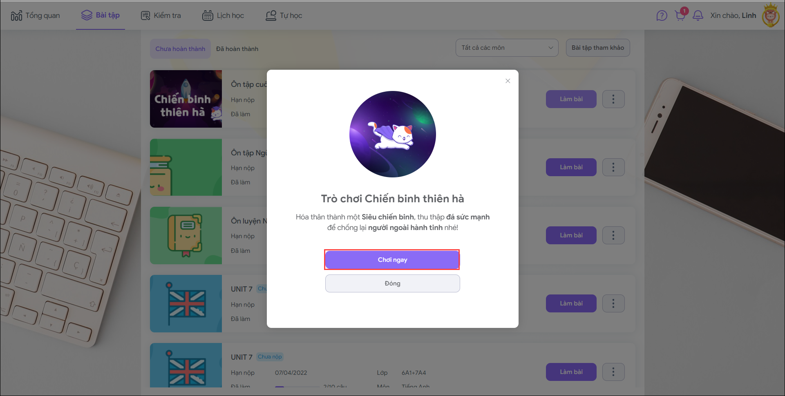Click Bài tập tham khảo button

click(x=598, y=48)
